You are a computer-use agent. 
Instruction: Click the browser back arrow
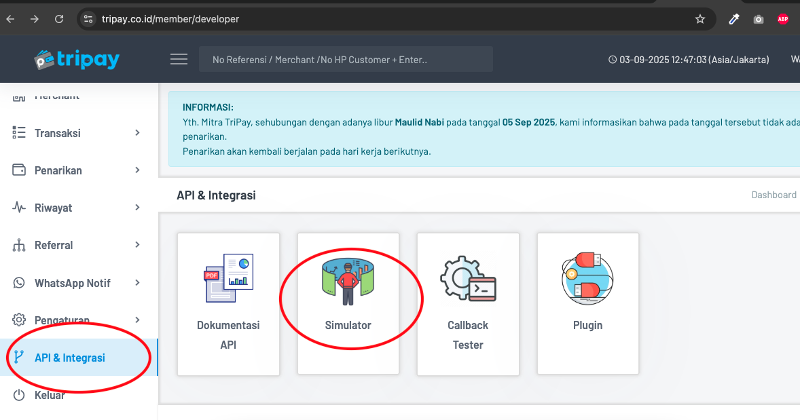tap(10, 19)
